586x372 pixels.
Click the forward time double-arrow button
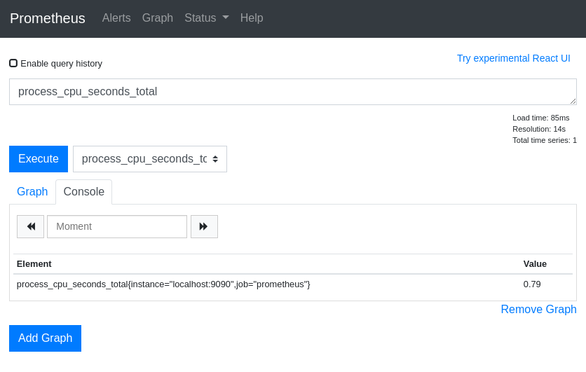(x=204, y=226)
